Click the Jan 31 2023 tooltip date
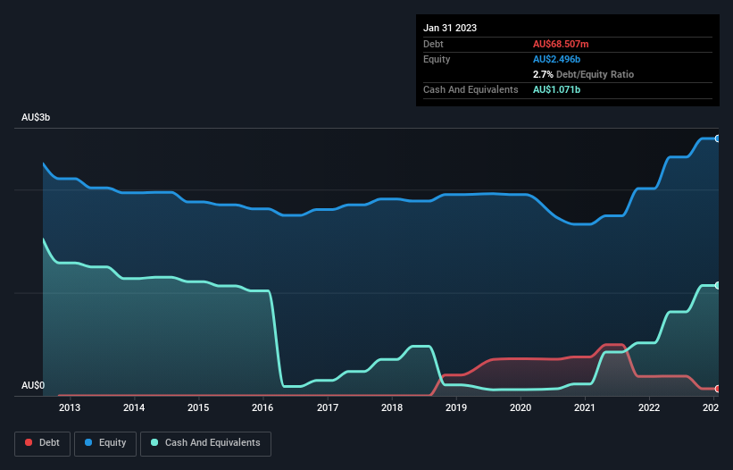 [x=450, y=28]
